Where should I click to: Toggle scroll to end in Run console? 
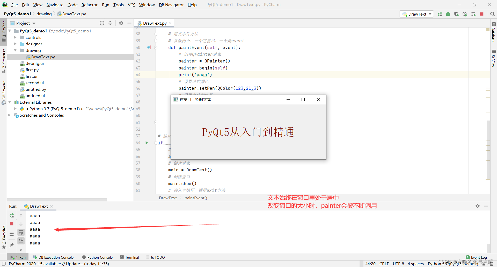(x=21, y=241)
